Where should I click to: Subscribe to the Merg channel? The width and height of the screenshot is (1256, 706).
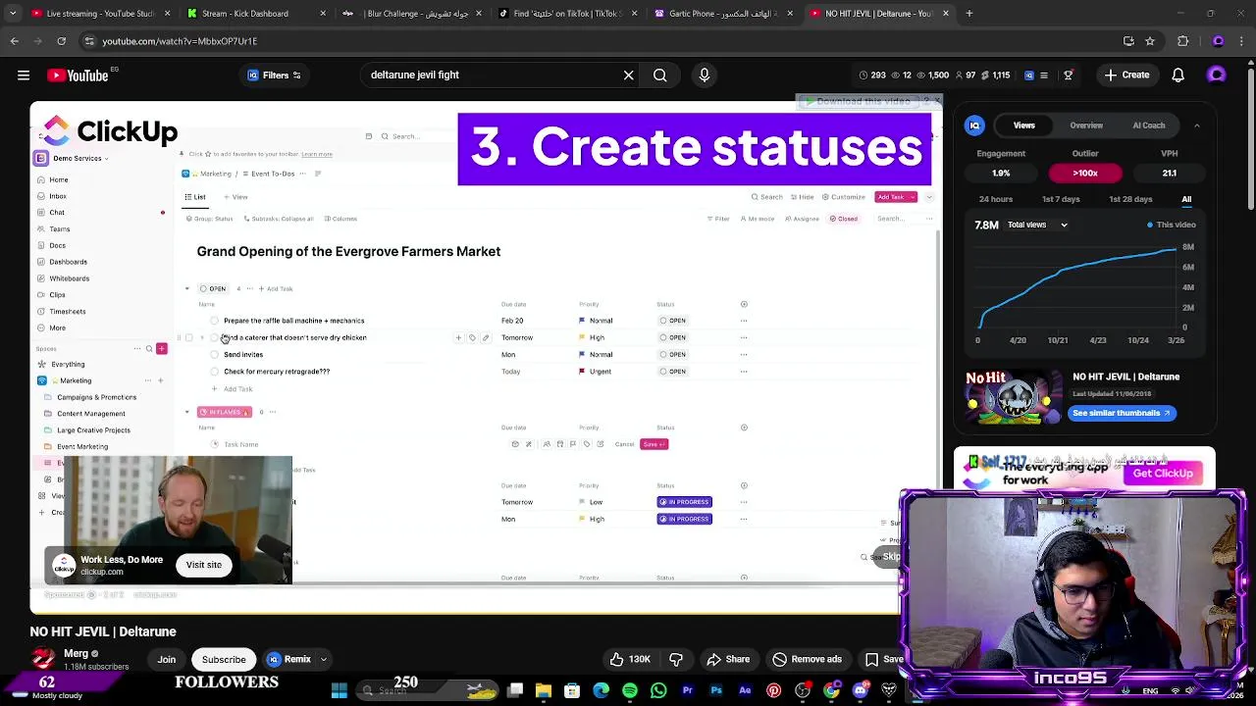224,659
